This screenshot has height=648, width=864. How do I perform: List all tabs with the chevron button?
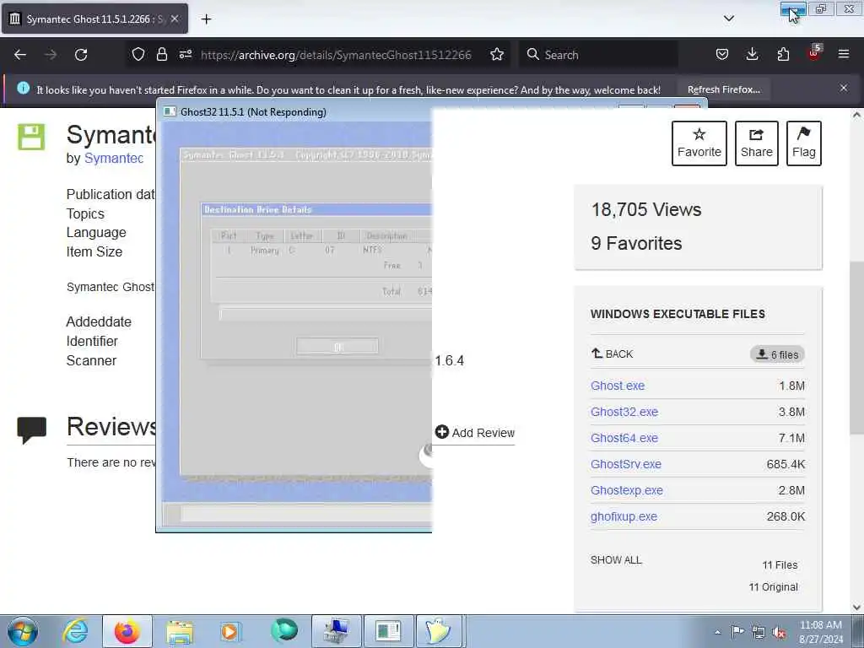(728, 19)
